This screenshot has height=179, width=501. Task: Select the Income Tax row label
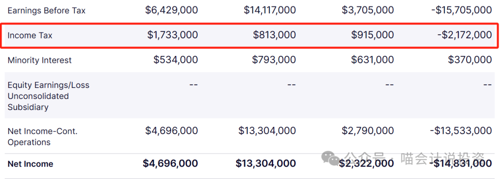tap(30, 35)
